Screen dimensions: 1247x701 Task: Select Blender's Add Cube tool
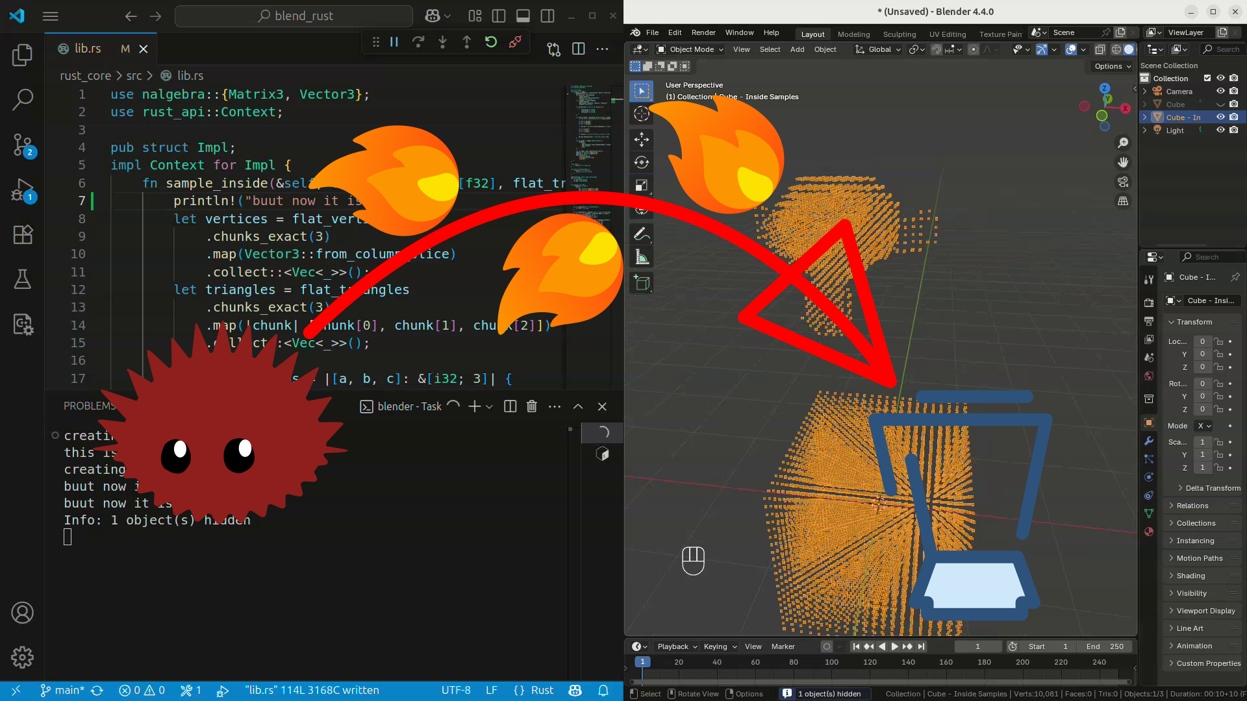(x=642, y=283)
